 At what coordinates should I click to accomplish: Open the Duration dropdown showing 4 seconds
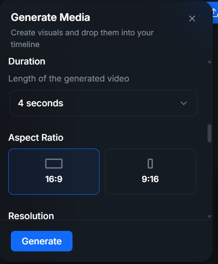[103, 103]
